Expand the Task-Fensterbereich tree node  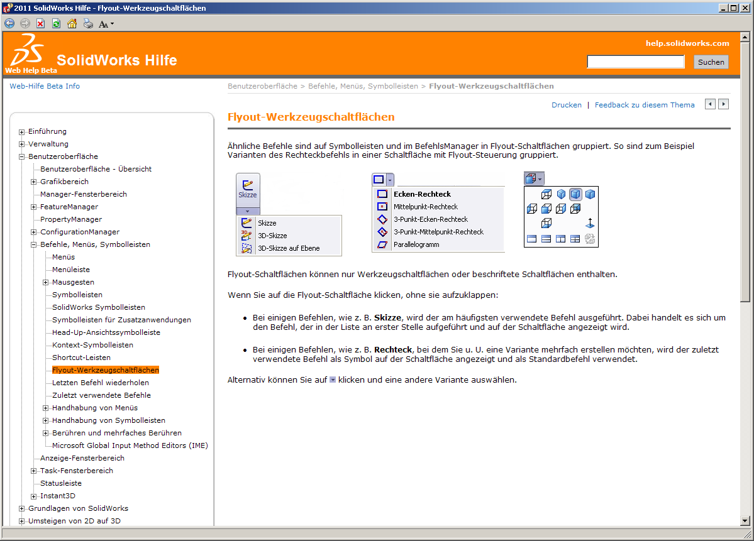click(34, 471)
